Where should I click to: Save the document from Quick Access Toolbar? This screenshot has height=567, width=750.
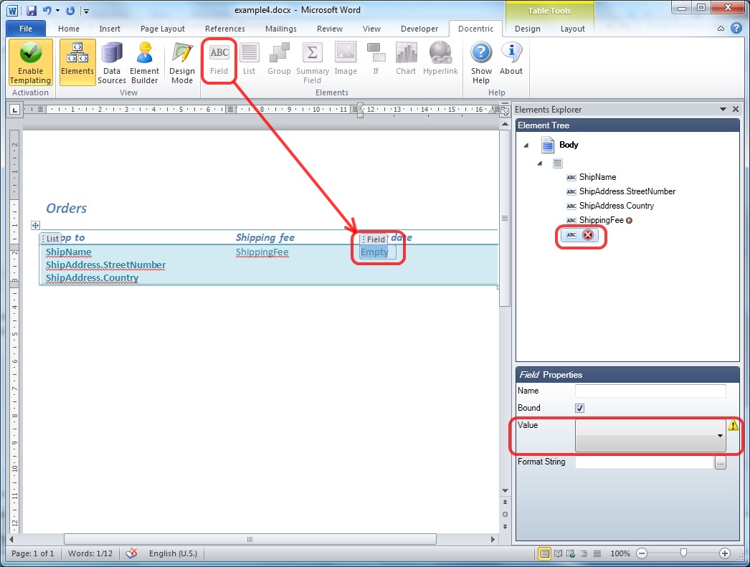[32, 10]
